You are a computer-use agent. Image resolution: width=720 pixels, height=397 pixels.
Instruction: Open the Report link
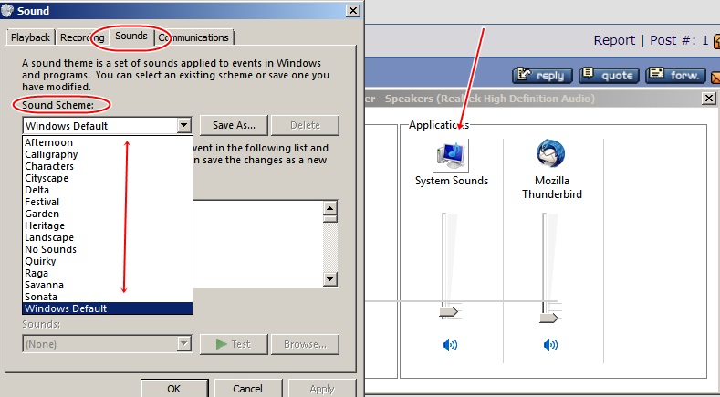[614, 40]
